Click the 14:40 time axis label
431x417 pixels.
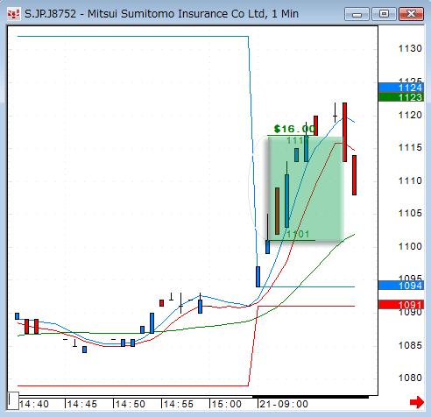tap(34, 404)
